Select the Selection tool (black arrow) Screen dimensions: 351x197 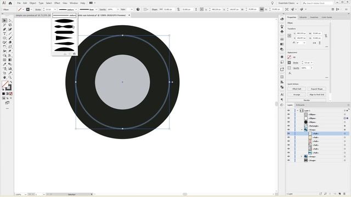(4, 21)
